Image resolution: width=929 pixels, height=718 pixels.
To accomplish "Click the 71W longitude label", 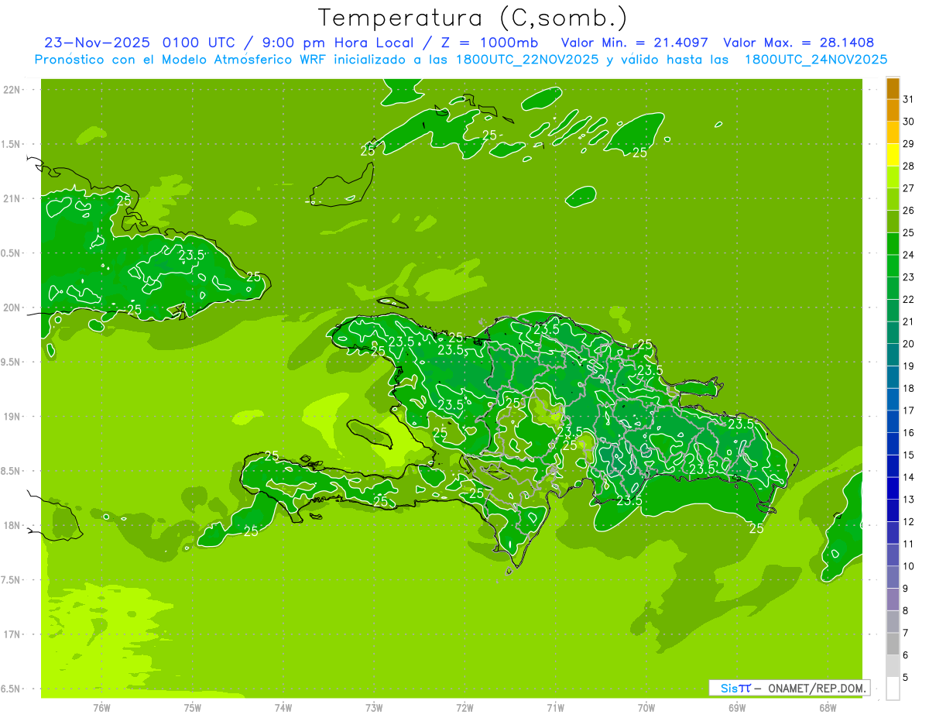I will click(555, 707).
